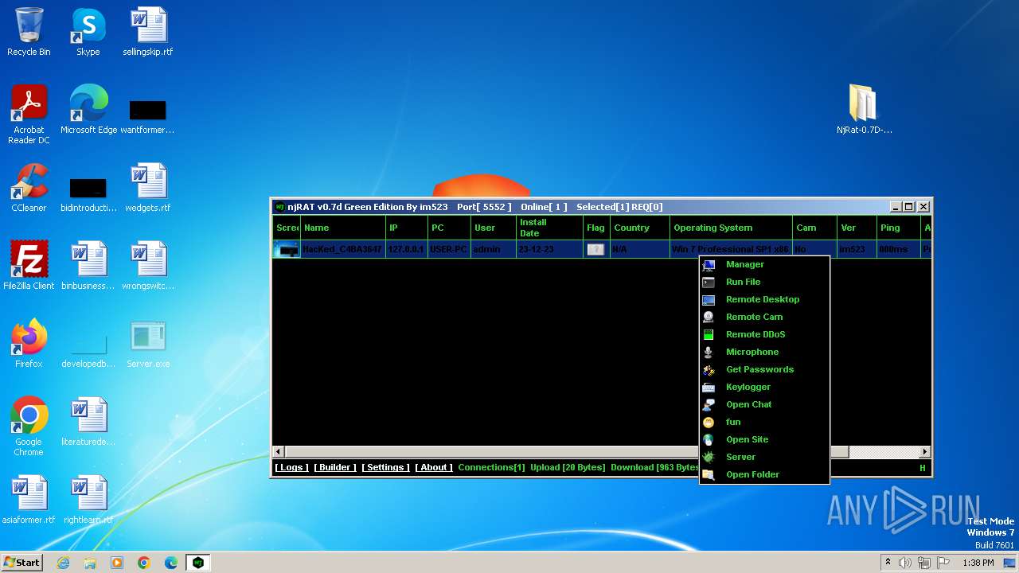Viewport: 1019px width, 573px height.
Task: Select the rightlearn.rtf desktop file
Action: (x=88, y=501)
